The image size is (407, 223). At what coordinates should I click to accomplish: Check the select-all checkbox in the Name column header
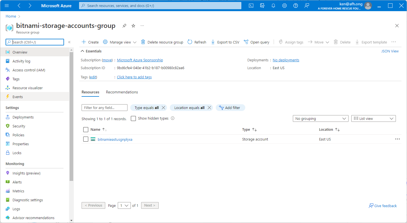[86, 129]
